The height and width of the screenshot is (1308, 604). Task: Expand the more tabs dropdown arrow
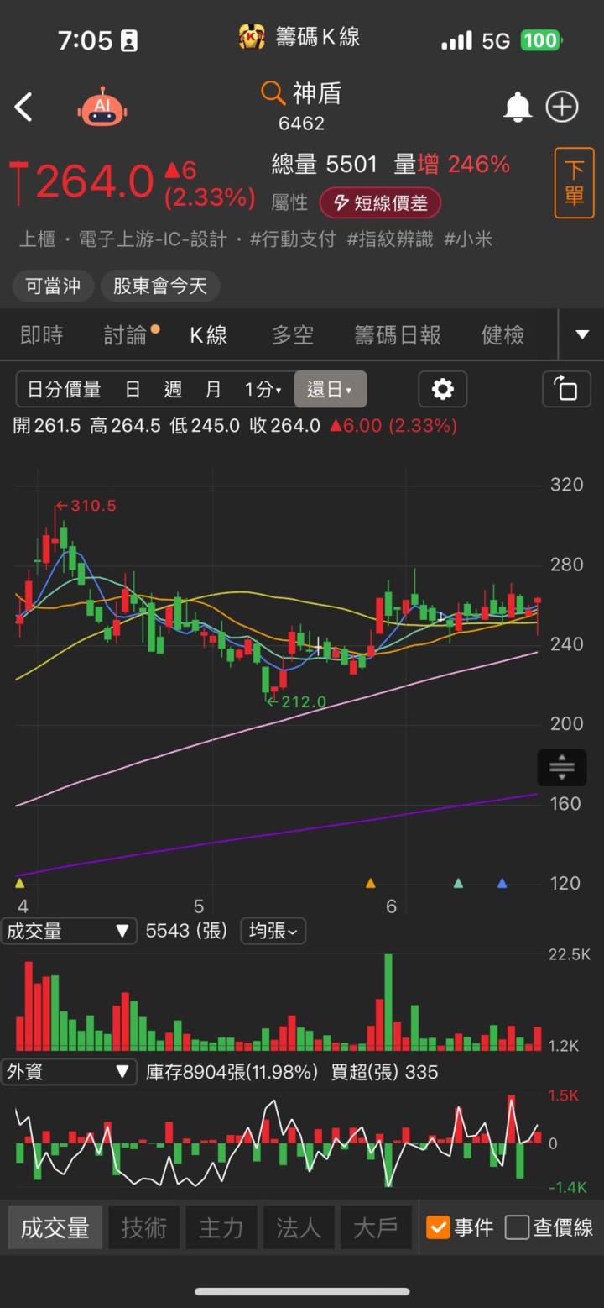point(582,334)
